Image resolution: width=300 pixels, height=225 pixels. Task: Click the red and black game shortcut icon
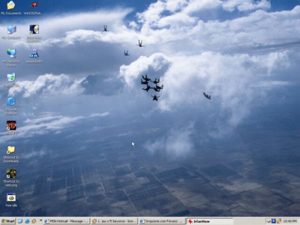(x=11, y=126)
